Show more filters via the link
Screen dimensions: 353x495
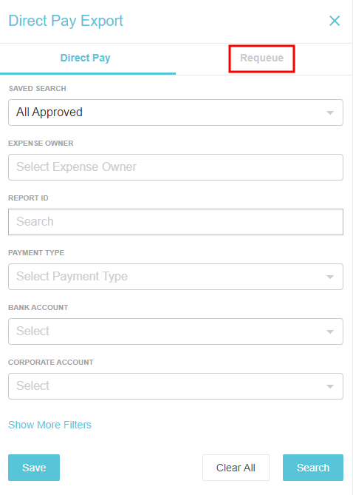(x=49, y=425)
